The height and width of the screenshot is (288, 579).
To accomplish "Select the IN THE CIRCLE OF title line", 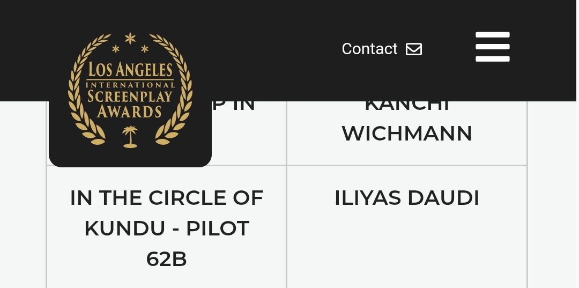I will click(167, 198).
